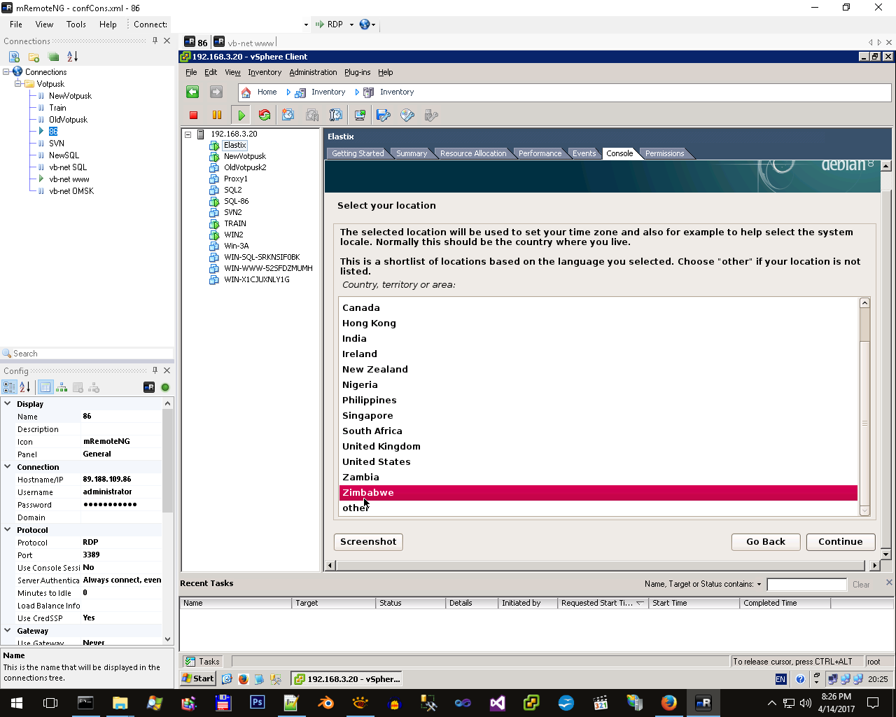Switch to the Summary tab

click(412, 153)
